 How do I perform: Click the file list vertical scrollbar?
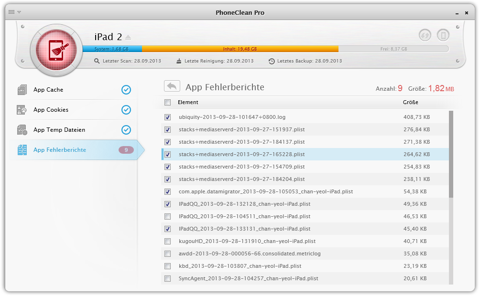point(451,154)
